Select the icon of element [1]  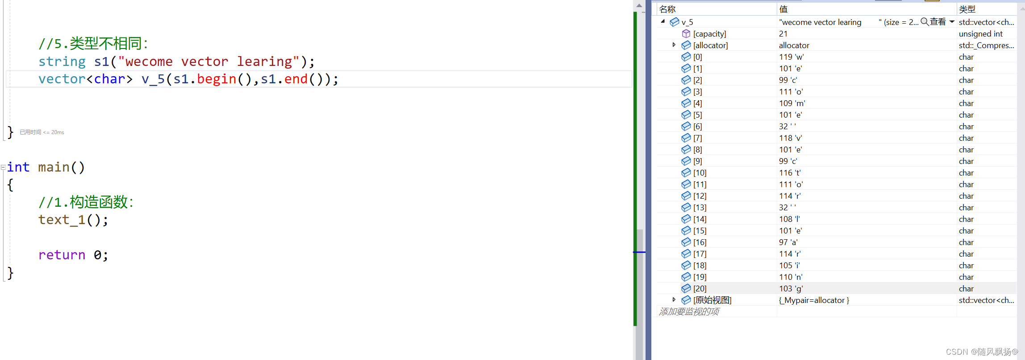pos(686,68)
